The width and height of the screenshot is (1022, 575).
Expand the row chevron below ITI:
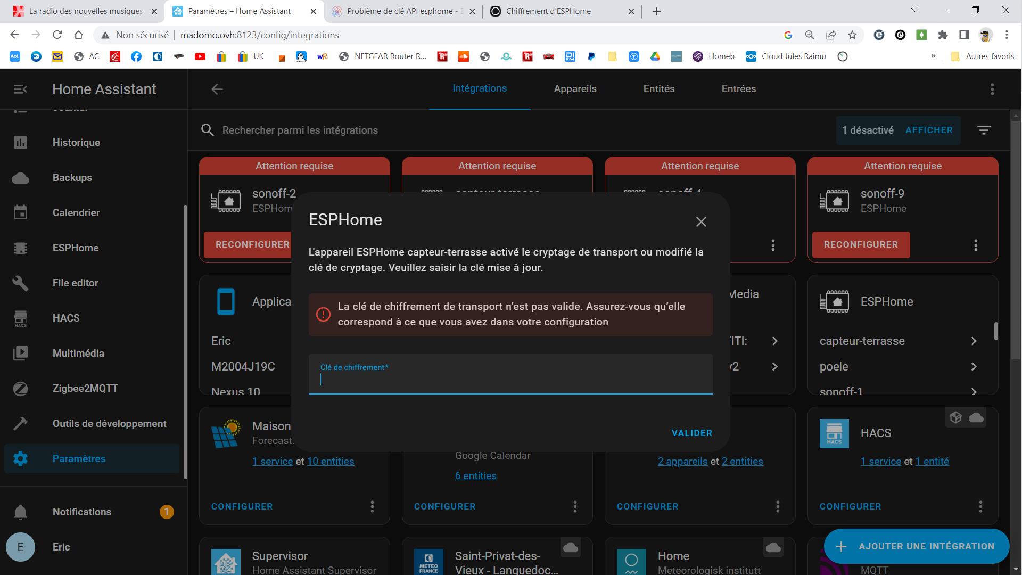click(774, 366)
